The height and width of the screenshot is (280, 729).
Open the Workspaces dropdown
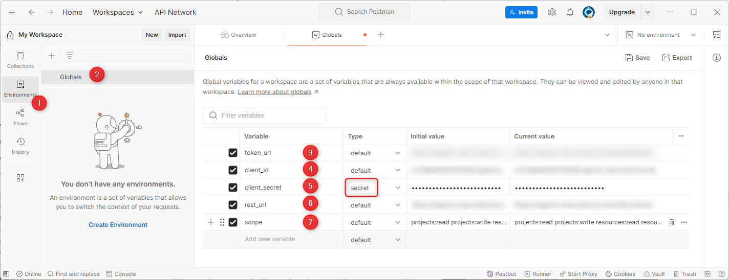(118, 12)
